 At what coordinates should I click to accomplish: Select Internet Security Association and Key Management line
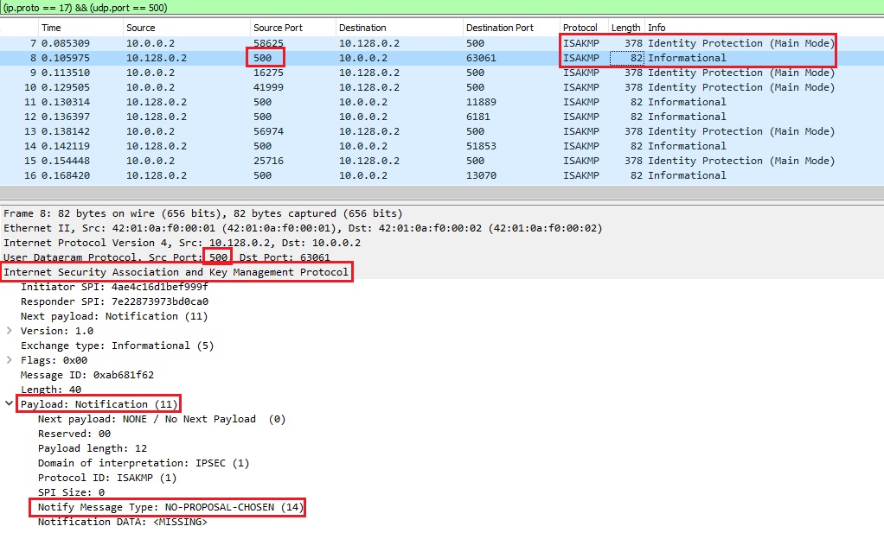click(x=176, y=272)
